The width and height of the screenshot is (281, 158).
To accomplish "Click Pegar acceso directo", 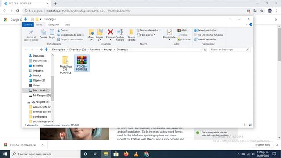I will pos(70,39).
